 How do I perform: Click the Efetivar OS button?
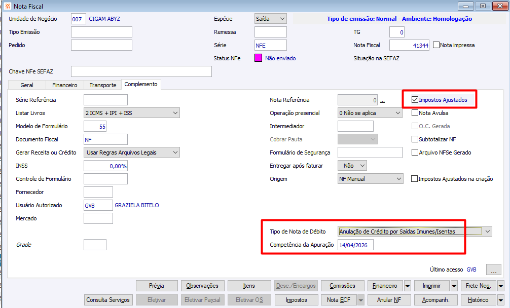pyautogui.click(x=249, y=300)
